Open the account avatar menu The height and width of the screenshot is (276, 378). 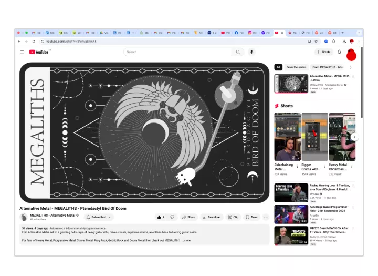pyautogui.click(x=351, y=55)
